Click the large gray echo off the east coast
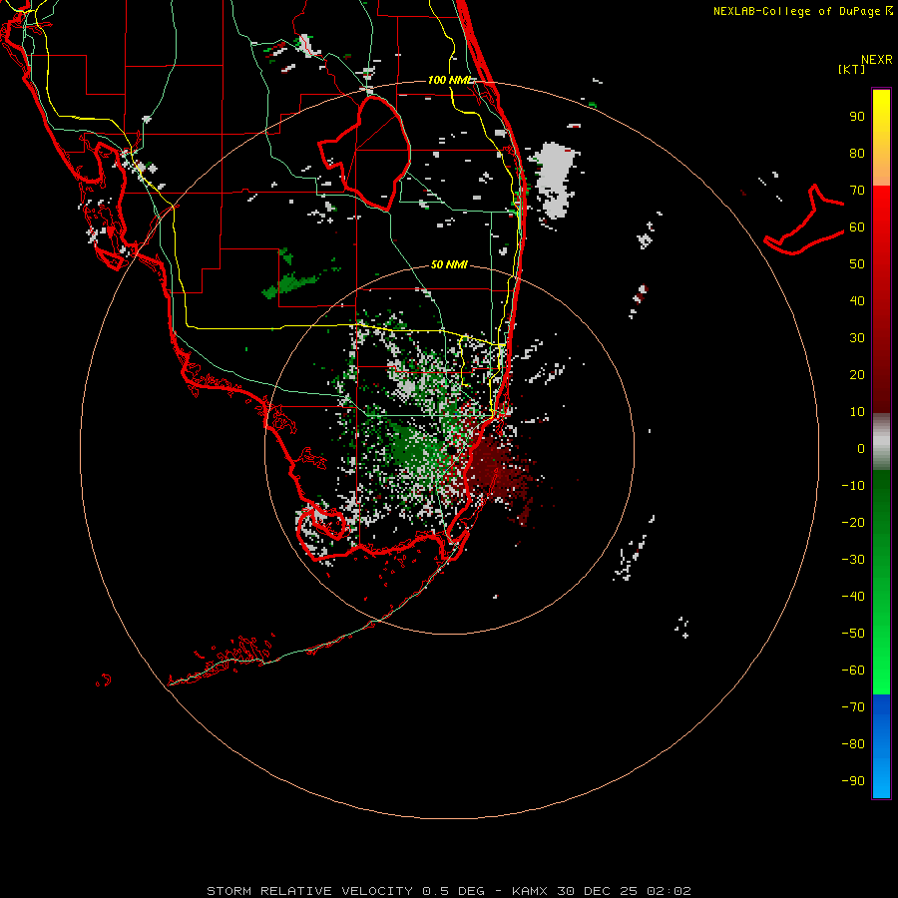Viewport: 898px width, 898px height. 555,179
